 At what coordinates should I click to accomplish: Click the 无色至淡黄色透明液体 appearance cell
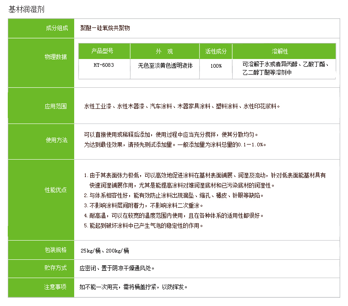tap(165, 65)
